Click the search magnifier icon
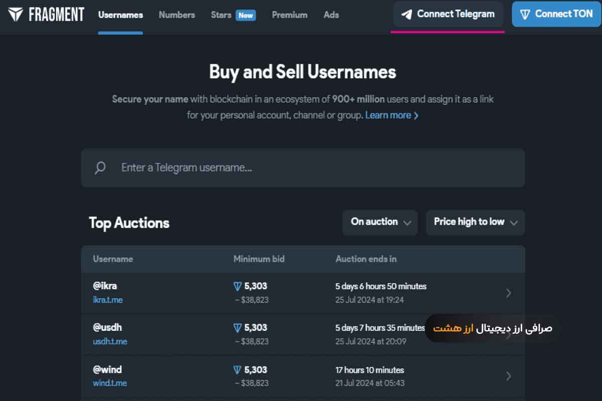The height and width of the screenshot is (401, 602). pos(100,167)
